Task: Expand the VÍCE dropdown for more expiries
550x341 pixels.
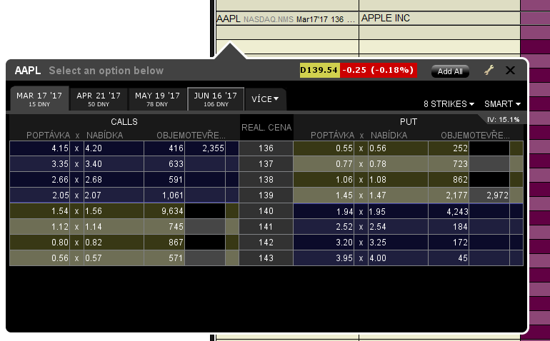Action: tap(265, 99)
